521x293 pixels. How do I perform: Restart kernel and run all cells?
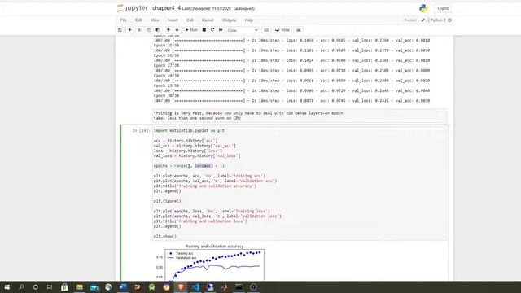click(221, 30)
